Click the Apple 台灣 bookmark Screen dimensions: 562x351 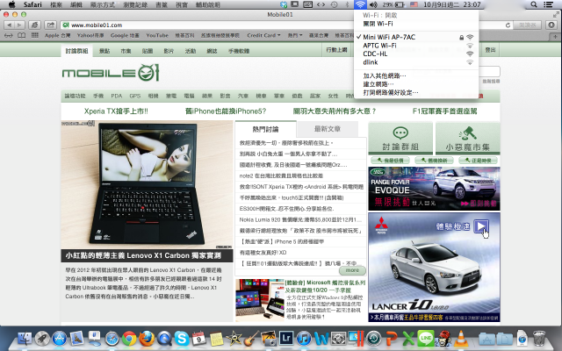[x=57, y=35]
